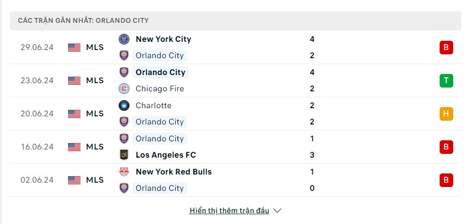Image resolution: width=469 pixels, height=224 pixels.
Task: Click the Los Angeles FC crest
Action: pyautogui.click(x=124, y=155)
